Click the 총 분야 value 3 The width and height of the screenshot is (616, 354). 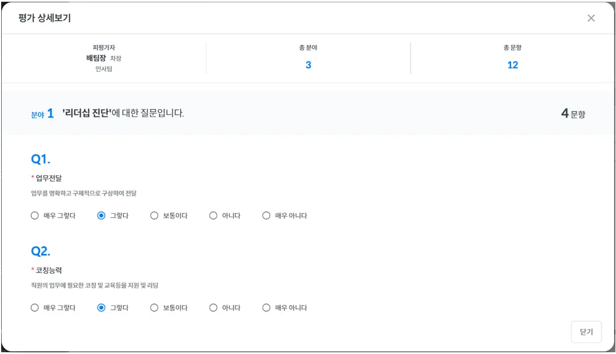308,65
